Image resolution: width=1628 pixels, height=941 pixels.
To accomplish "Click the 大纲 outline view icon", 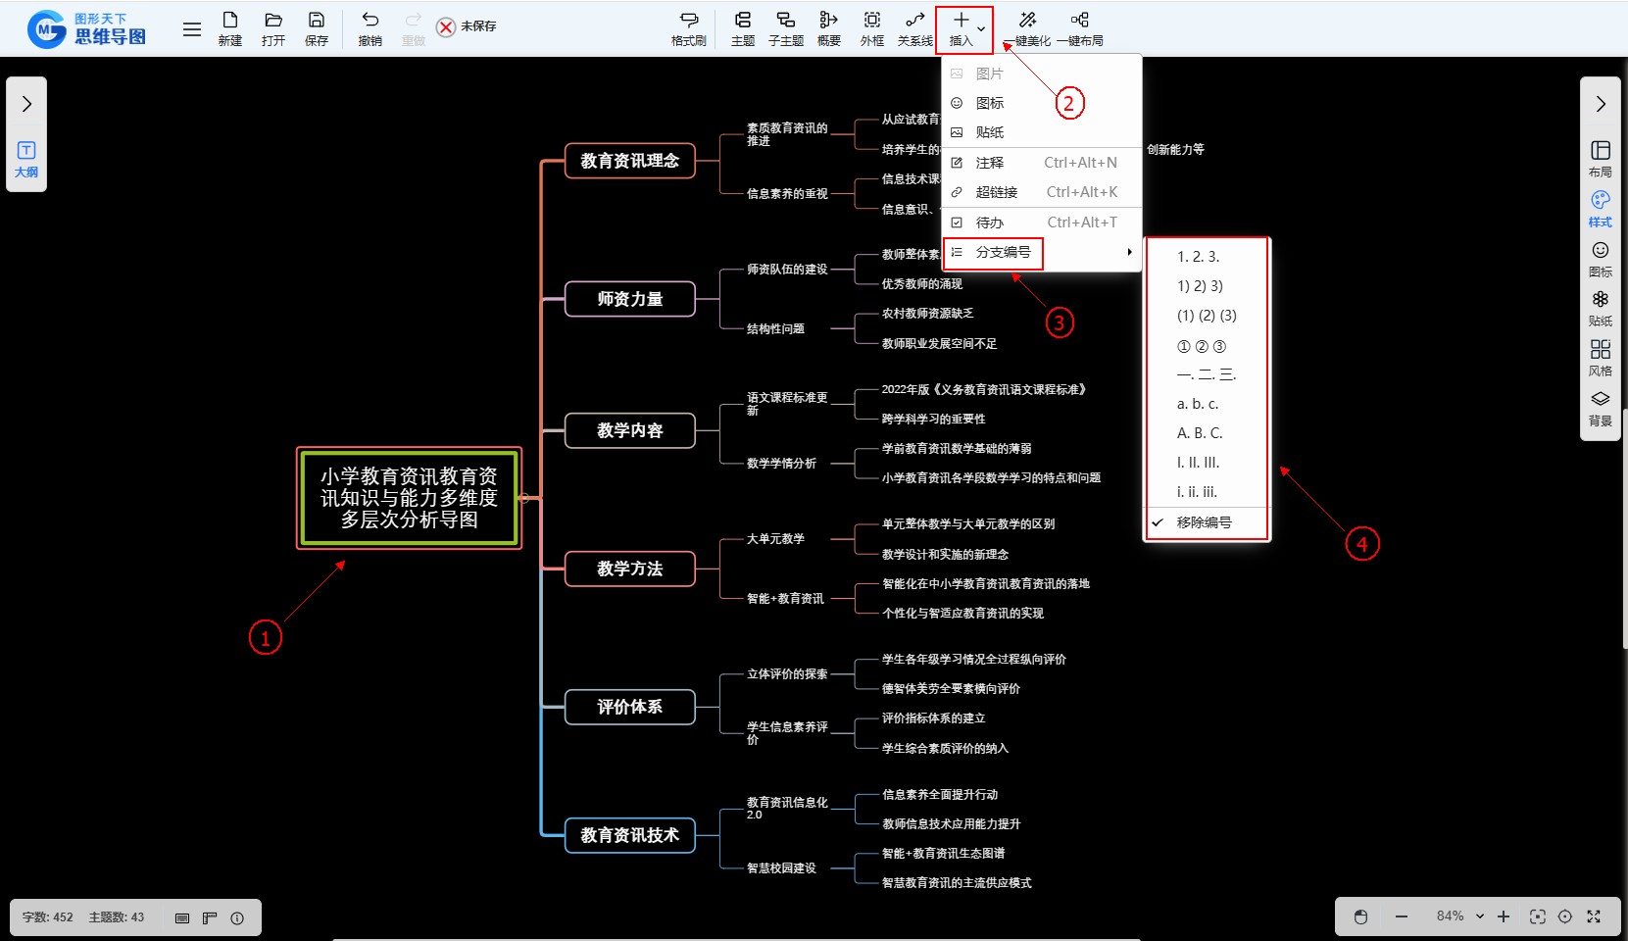I will point(26,159).
